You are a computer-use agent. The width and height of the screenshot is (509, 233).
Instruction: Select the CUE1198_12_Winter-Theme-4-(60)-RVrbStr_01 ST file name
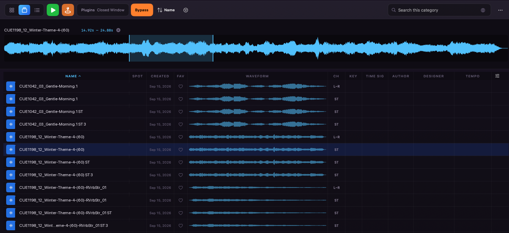[66, 213]
